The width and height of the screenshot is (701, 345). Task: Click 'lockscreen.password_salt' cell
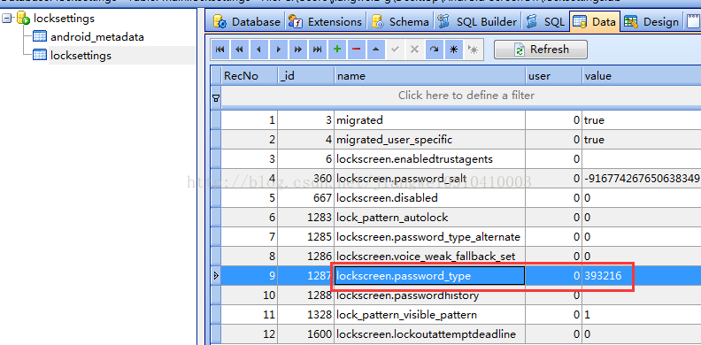(429, 179)
